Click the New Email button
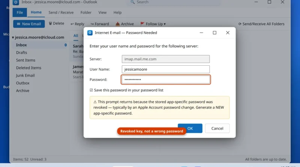Viewport: 300px width, 167px height. pos(29,24)
